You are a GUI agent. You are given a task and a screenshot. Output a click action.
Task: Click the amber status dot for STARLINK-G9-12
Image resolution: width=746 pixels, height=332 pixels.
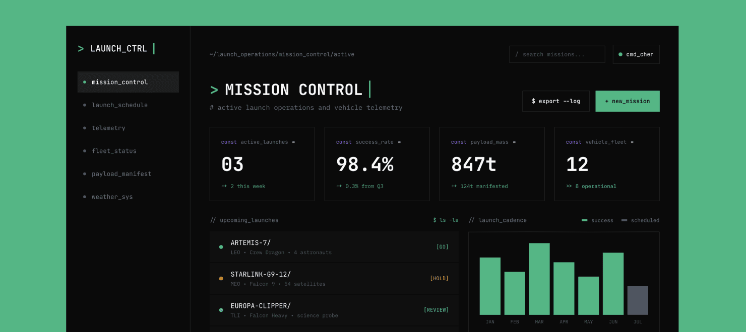point(221,278)
